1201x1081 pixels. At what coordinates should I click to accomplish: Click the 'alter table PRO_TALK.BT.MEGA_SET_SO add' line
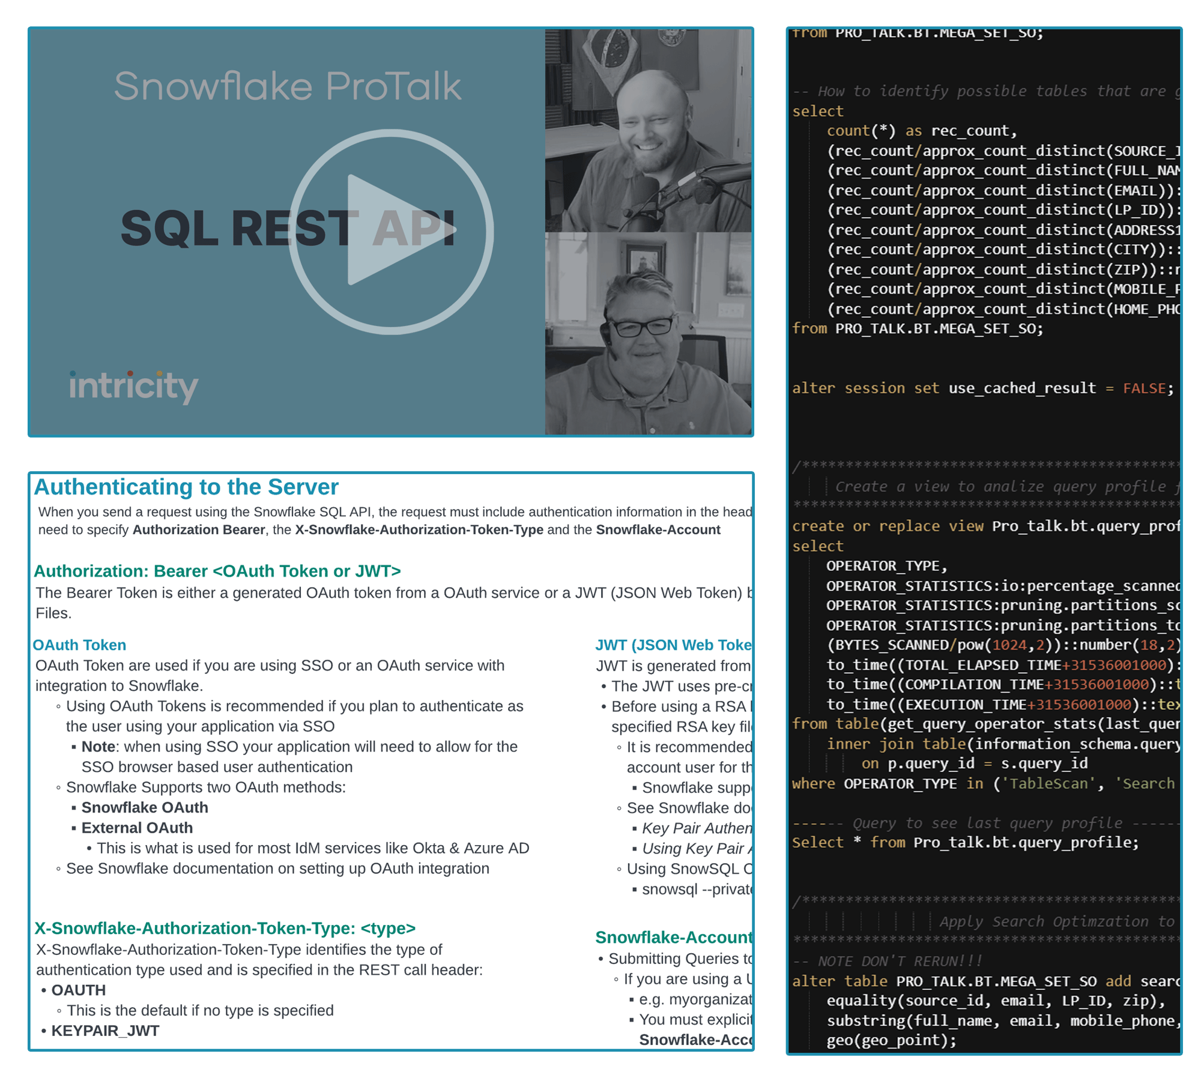click(x=985, y=981)
